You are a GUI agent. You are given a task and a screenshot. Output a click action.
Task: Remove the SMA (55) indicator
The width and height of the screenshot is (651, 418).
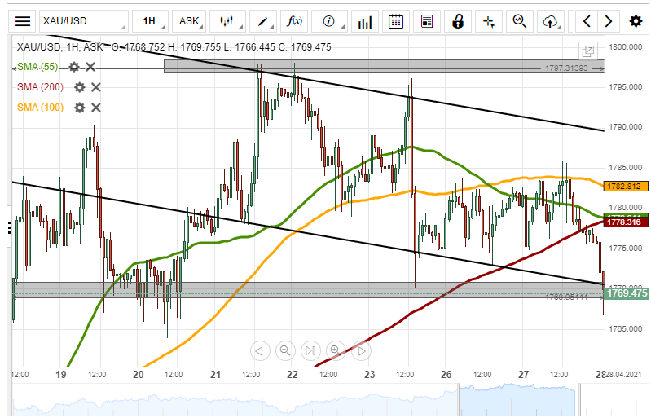90,67
